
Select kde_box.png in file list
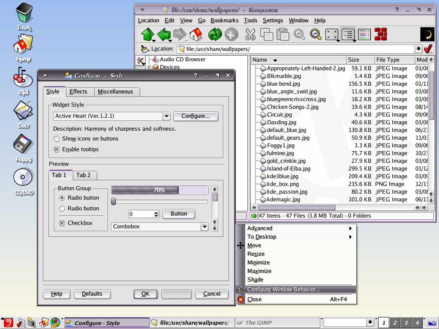click(283, 184)
